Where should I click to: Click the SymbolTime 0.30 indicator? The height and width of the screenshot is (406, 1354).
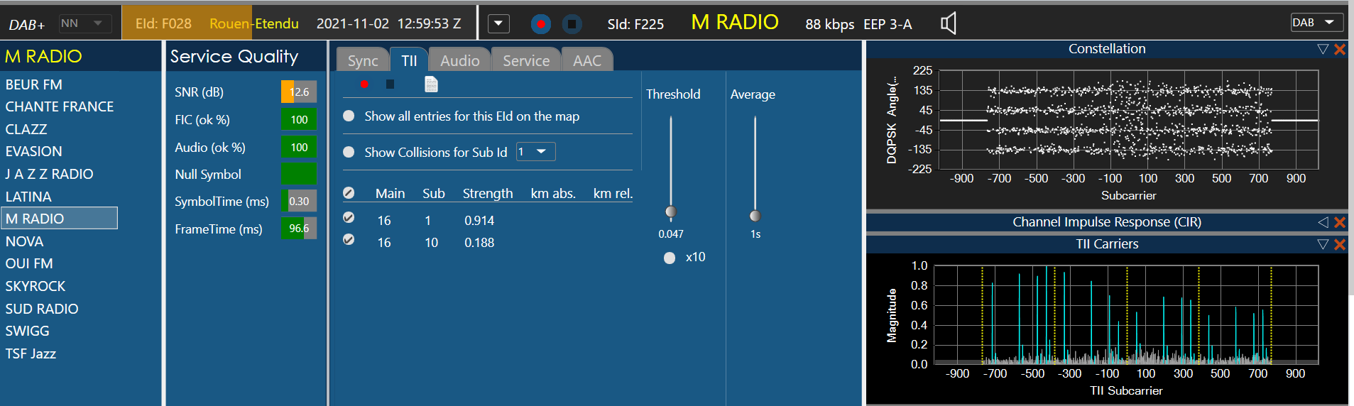click(299, 201)
